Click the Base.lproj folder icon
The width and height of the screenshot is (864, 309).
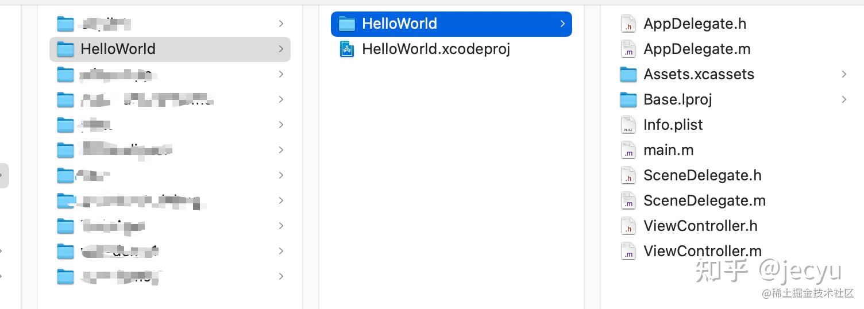tap(628, 99)
